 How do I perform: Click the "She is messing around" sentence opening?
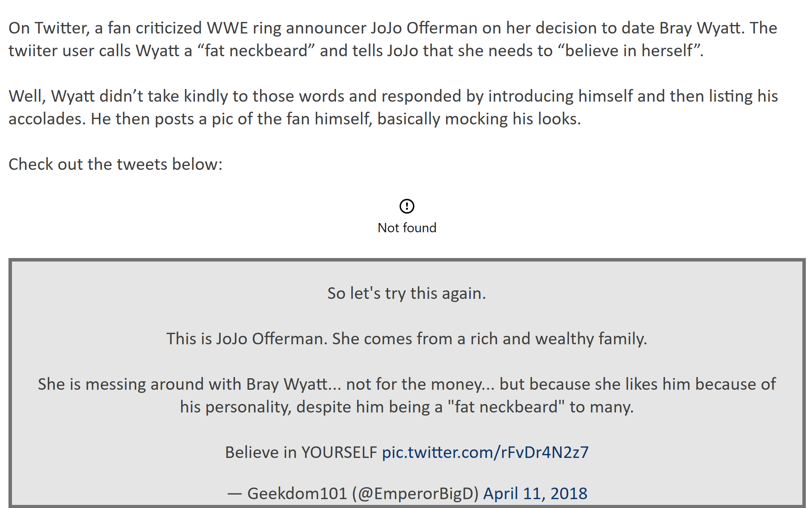(x=121, y=384)
